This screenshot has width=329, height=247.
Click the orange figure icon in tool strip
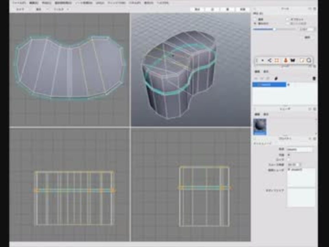[285, 60]
